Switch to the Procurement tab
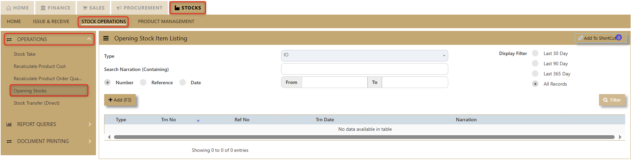The width and height of the screenshot is (632, 161). 140,8
